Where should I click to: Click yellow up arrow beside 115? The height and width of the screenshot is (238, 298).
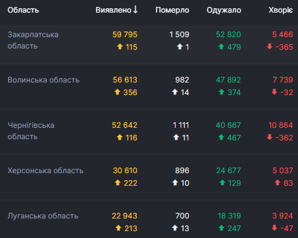click(120, 47)
